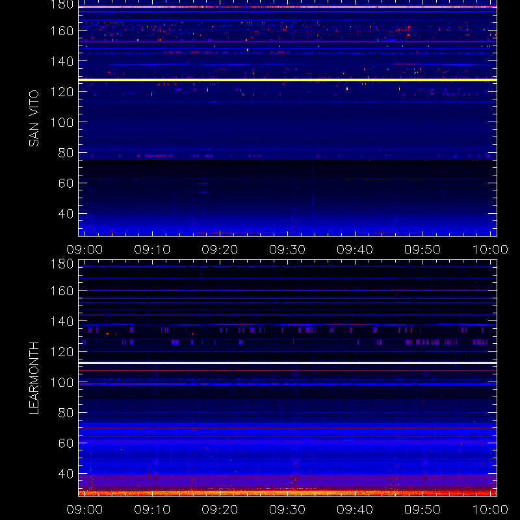Screen dimensions: 520x520
Task: Click the 09:30 label under Learmonth plot
Action: [287, 510]
